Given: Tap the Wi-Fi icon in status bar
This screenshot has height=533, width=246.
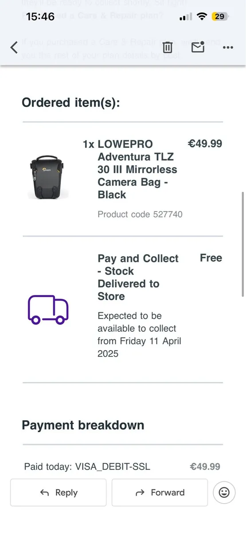Looking at the screenshot, I should coord(202,17).
